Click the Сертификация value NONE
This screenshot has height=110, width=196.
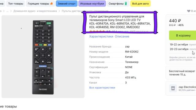(129, 67)
